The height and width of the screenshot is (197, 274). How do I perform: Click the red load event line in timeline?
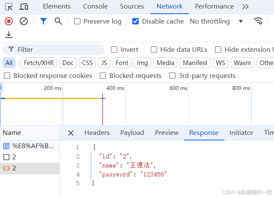click(103, 109)
